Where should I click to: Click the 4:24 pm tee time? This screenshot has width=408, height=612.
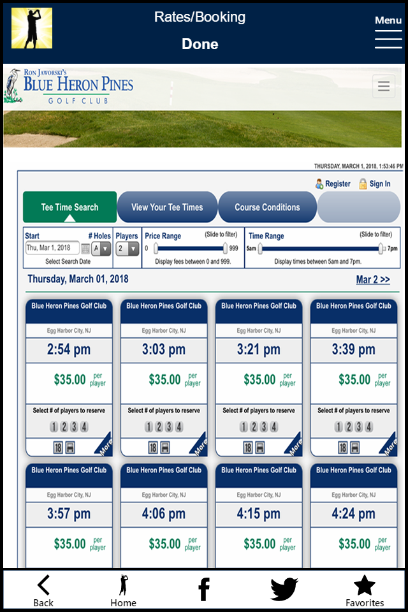pos(353,513)
